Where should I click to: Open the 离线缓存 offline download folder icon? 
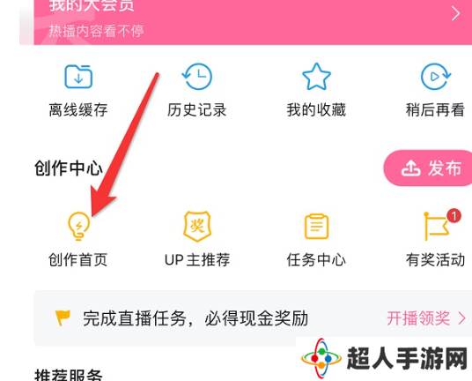point(78,77)
